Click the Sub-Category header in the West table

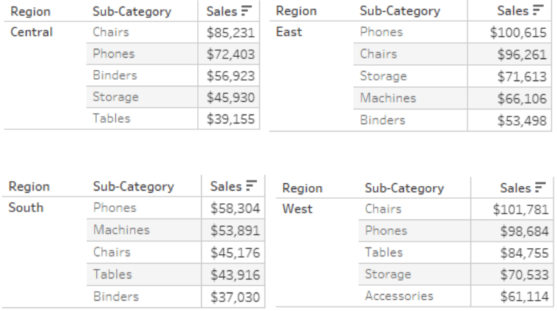click(404, 188)
